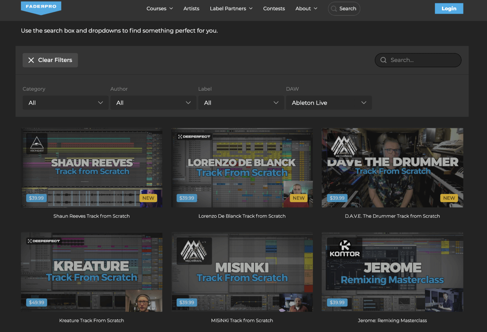
Task: Open the DAW dropdown showing Ableton Live
Action: pos(329,103)
